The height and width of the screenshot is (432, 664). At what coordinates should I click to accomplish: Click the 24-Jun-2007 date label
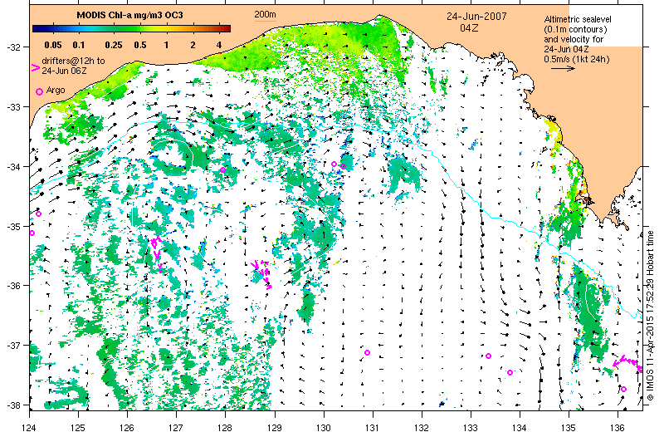[476, 17]
